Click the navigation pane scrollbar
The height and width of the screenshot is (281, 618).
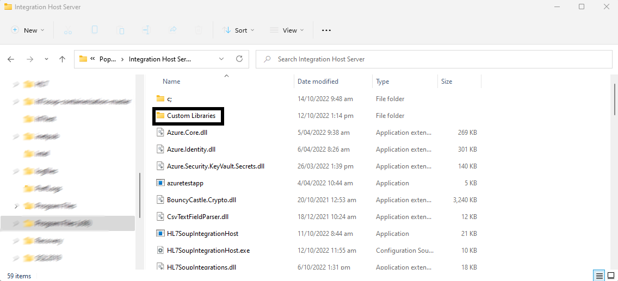[140, 196]
